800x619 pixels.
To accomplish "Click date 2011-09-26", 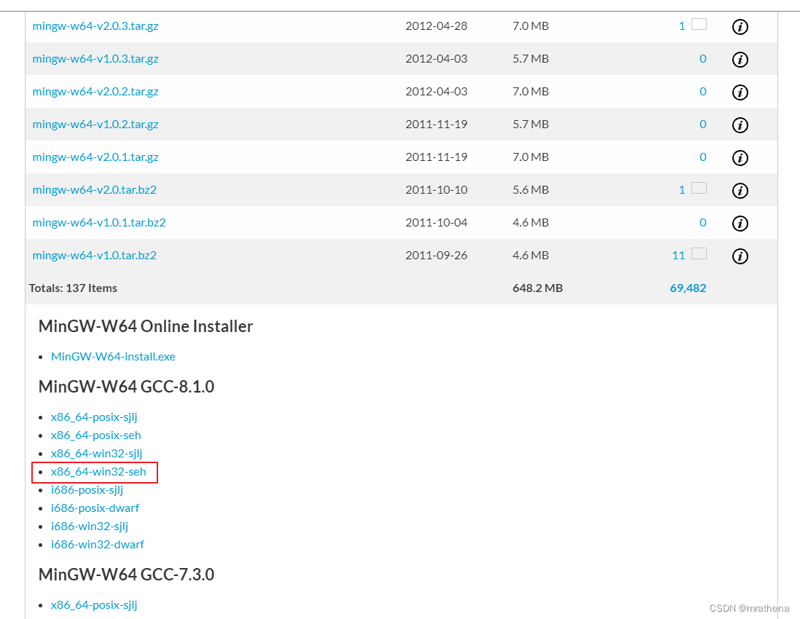I will point(436,255).
